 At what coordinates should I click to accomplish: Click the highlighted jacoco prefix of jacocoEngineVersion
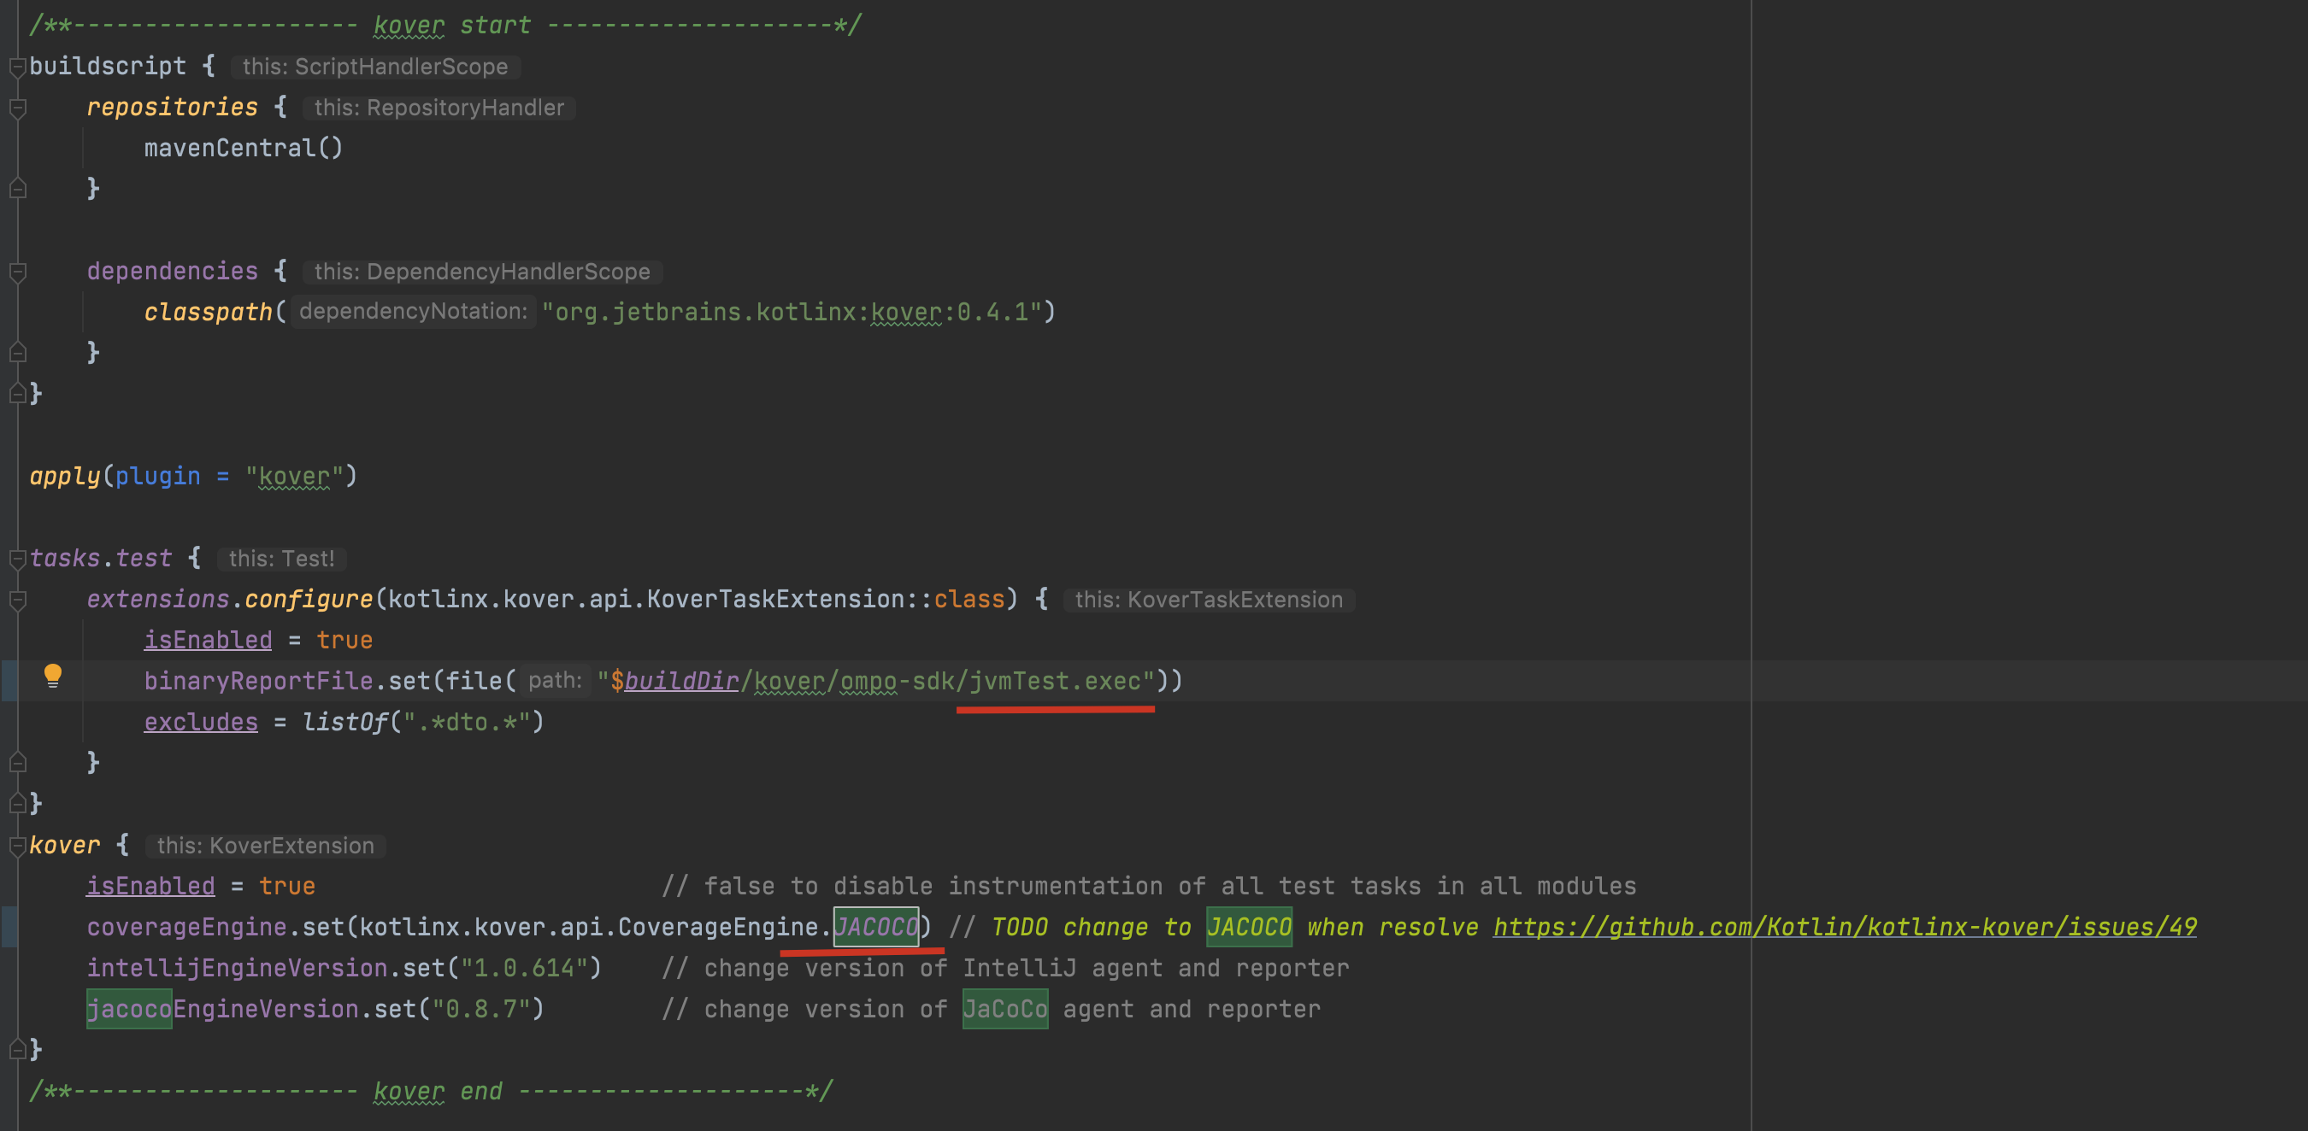(x=129, y=1008)
